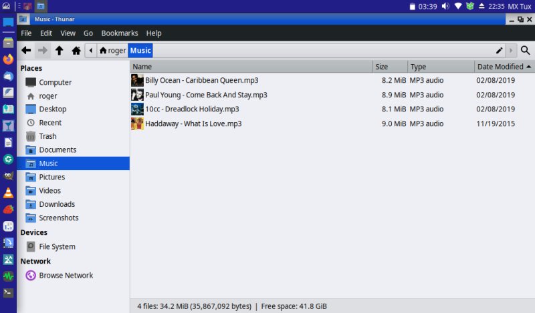535x313 pixels.
Task: Click the Paul Young album art thumbnail
Action: [137, 95]
